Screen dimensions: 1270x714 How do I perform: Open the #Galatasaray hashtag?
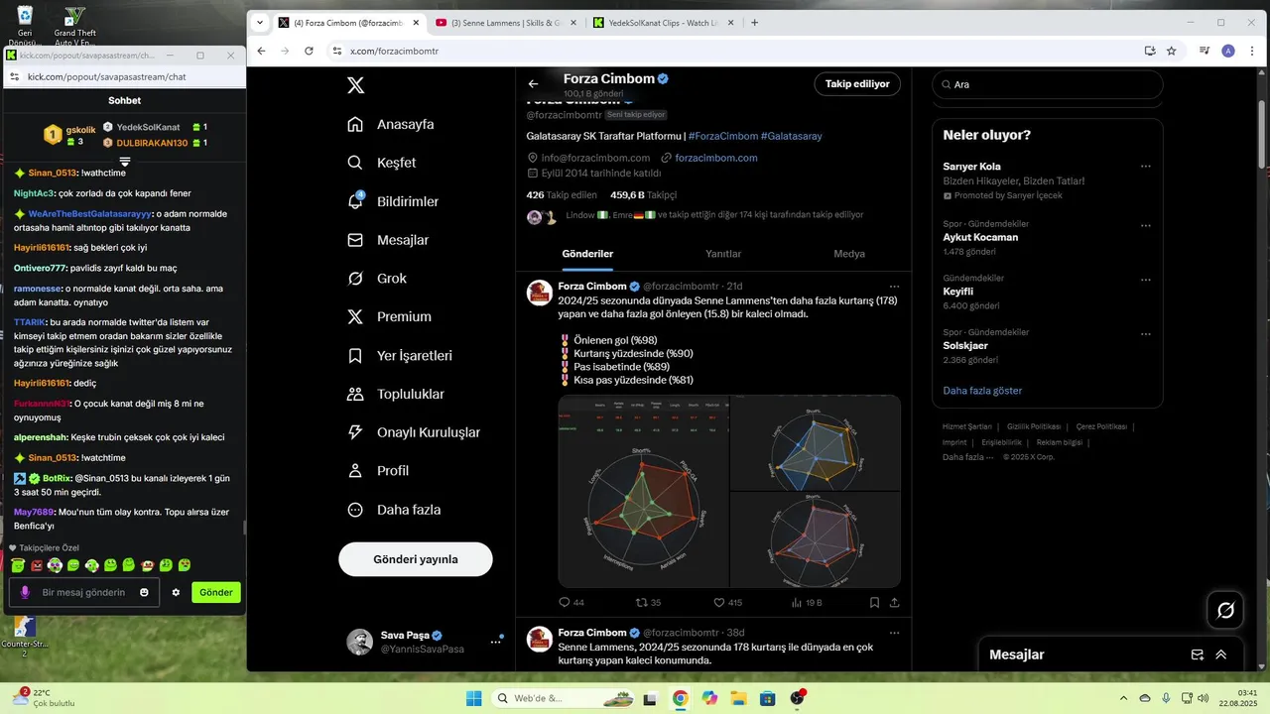click(x=791, y=136)
